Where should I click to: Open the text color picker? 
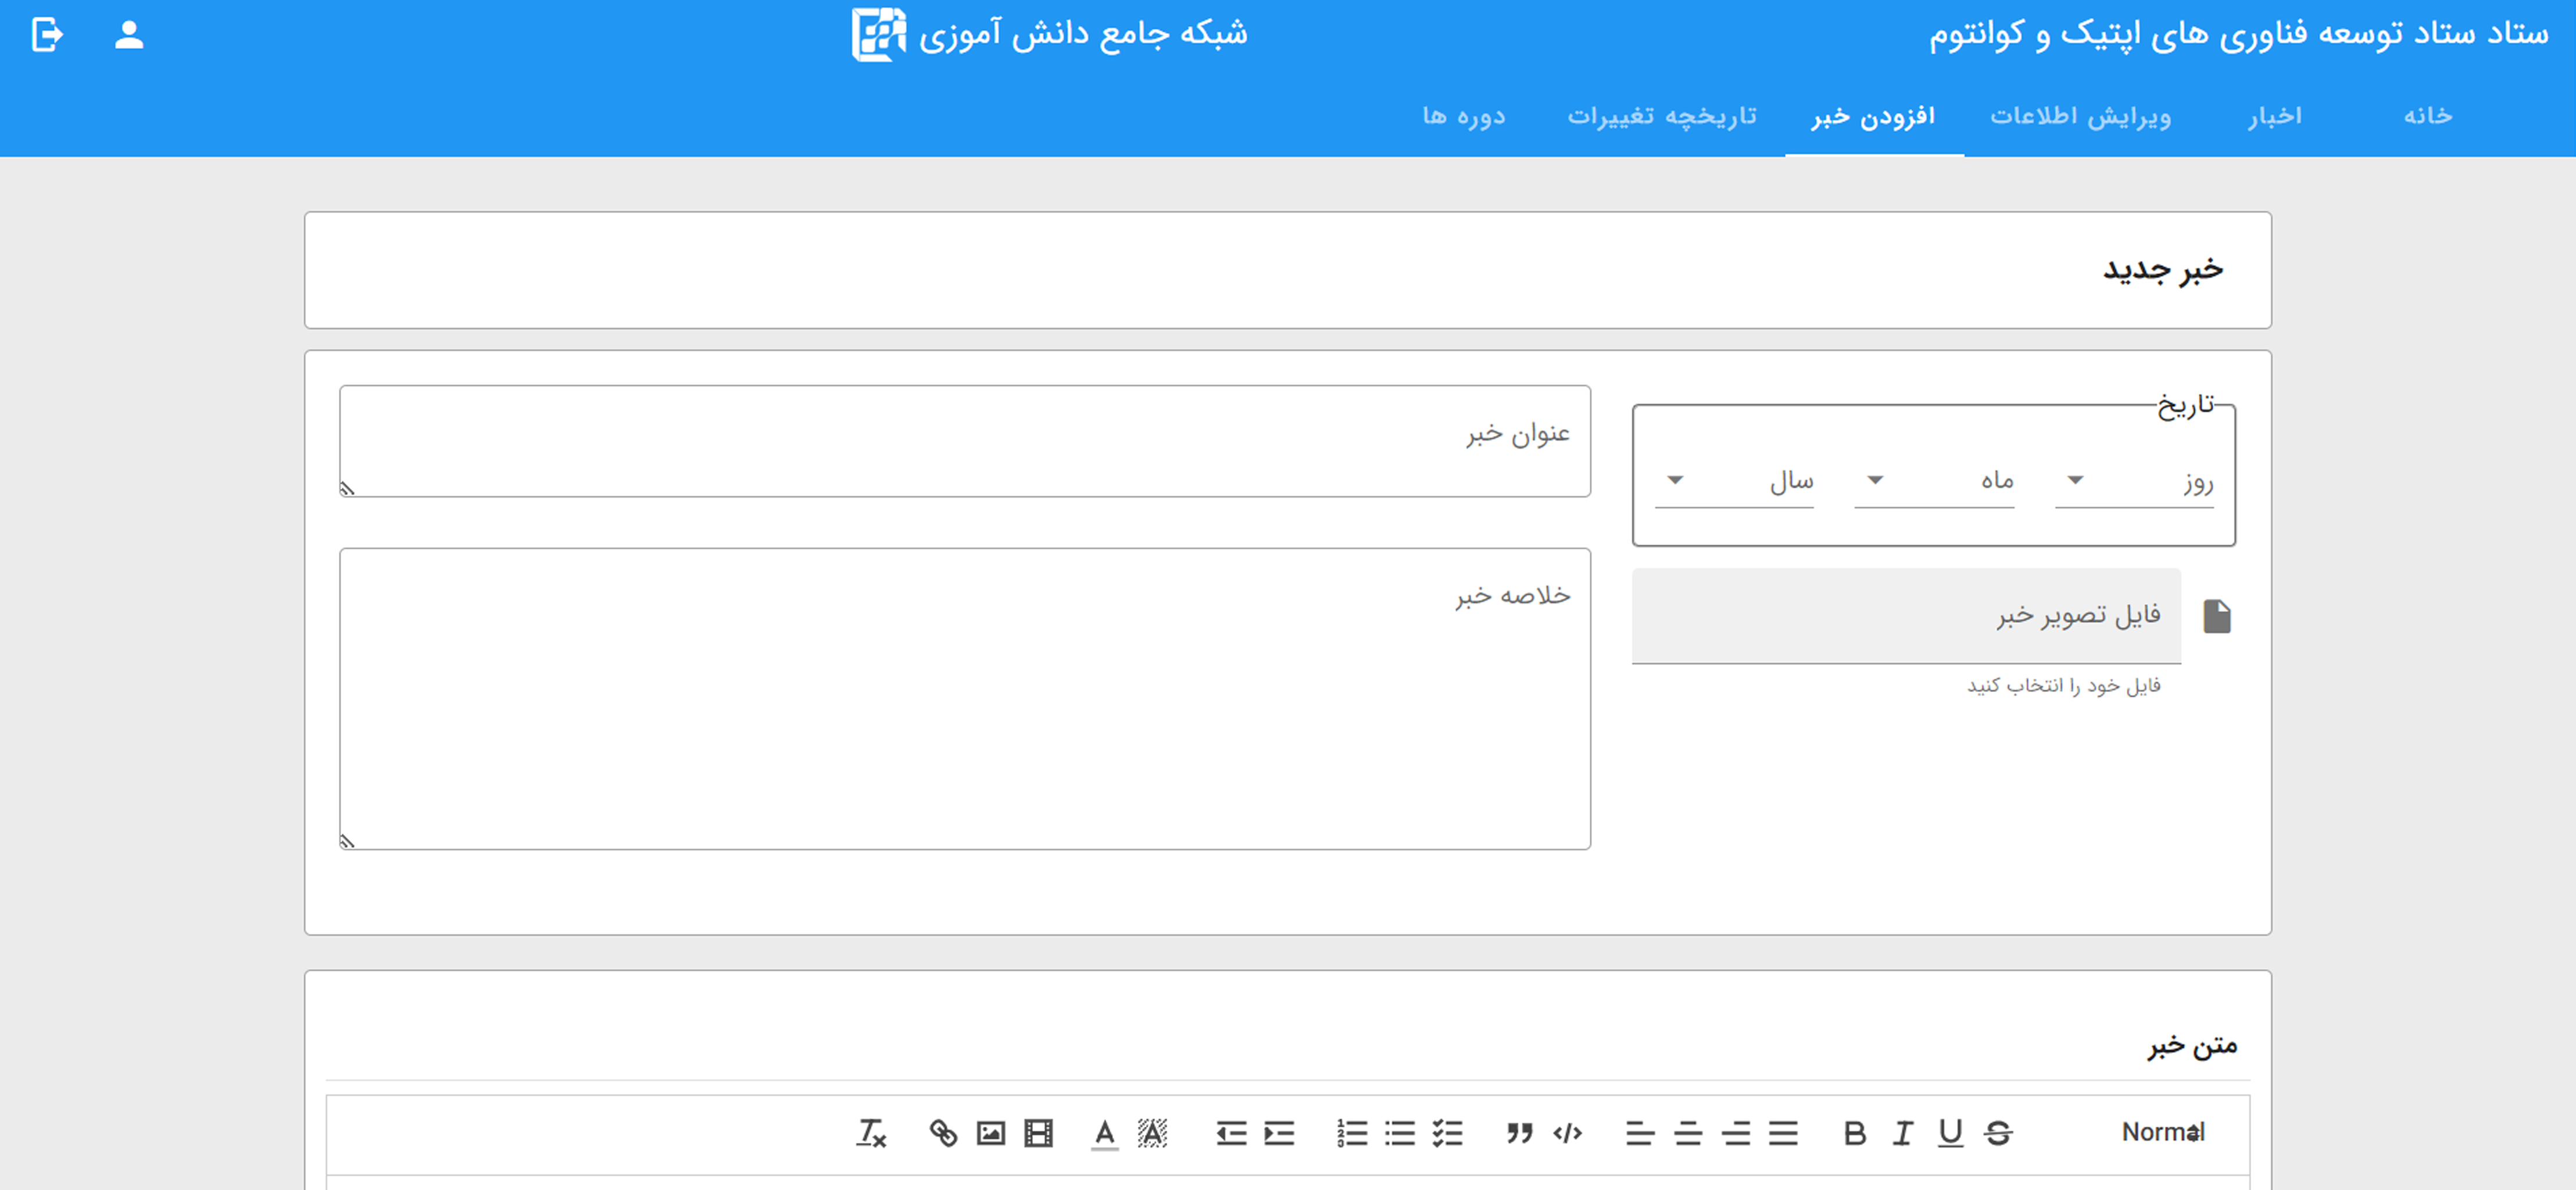[x=1104, y=1133]
